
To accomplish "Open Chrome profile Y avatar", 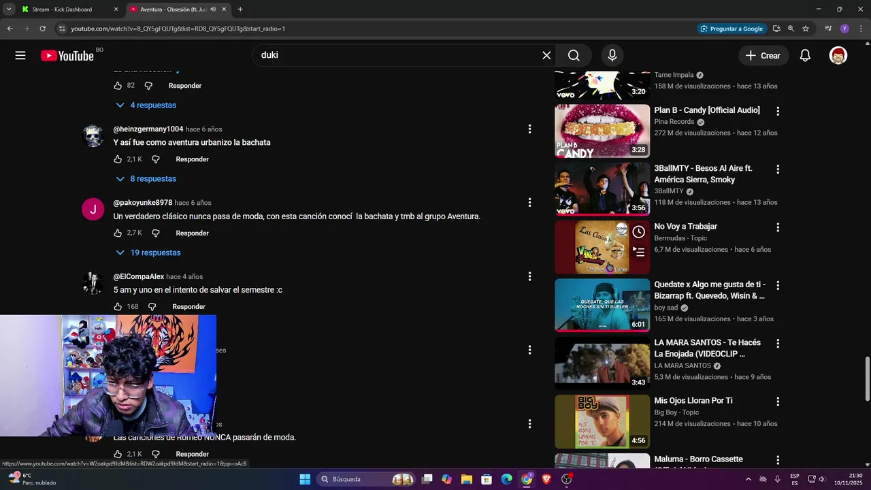I will (844, 29).
